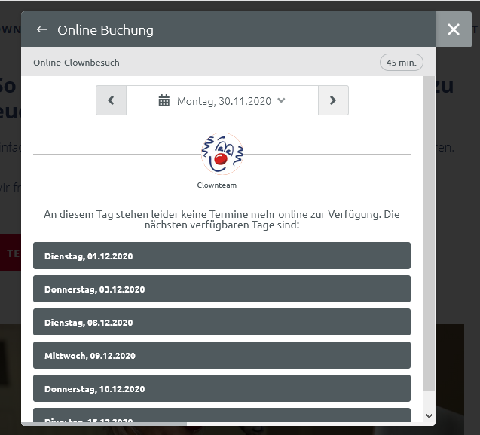Click the 45 min. duration badge
This screenshot has height=435, width=480.
(x=402, y=63)
